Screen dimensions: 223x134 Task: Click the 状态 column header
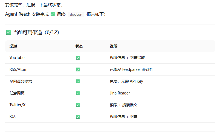pyautogui.click(x=79, y=46)
